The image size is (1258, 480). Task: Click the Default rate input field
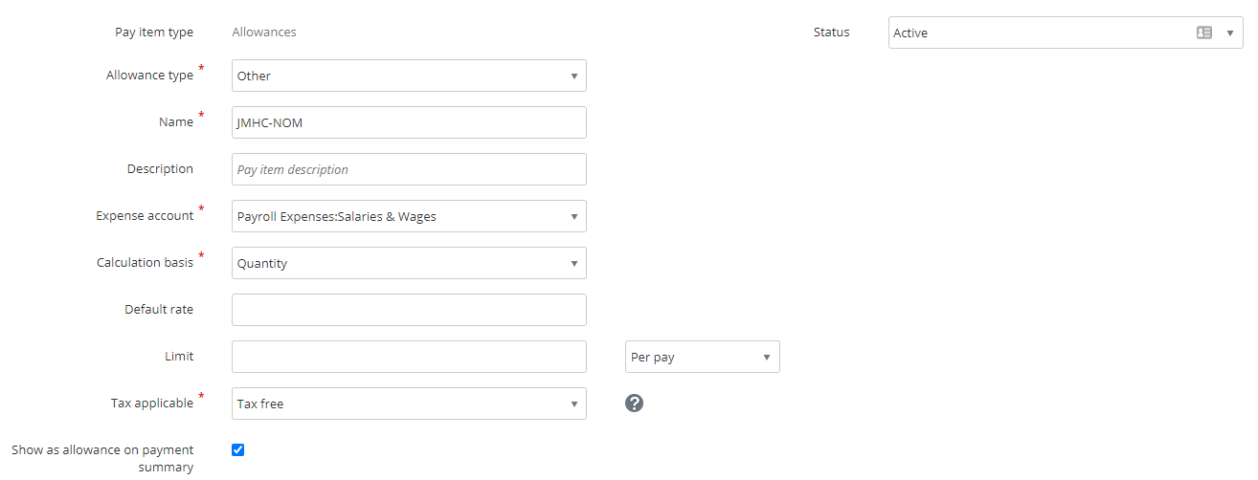point(409,310)
